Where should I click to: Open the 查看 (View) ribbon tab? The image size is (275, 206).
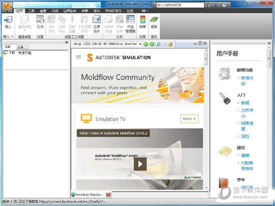tap(43, 11)
